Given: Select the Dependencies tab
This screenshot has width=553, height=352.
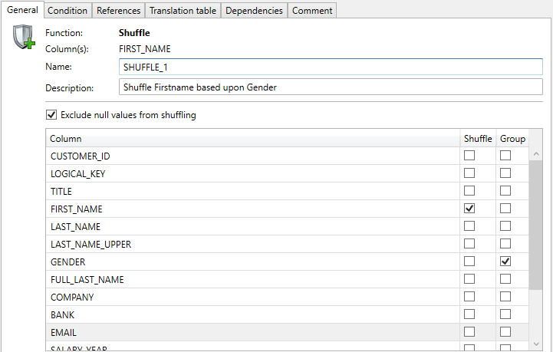Looking at the screenshot, I should [x=255, y=11].
